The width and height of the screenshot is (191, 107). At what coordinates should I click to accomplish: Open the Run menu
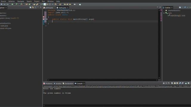[x=43, y=1]
